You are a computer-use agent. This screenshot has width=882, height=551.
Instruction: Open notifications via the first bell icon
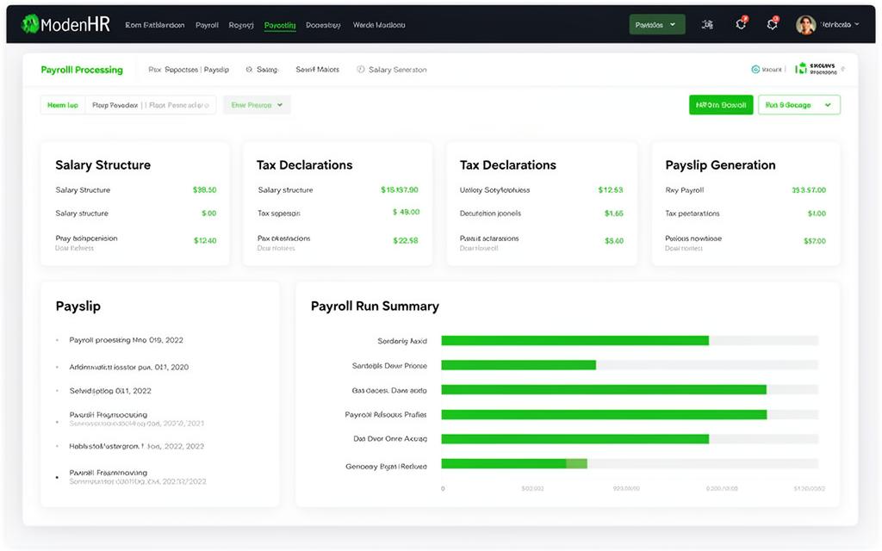(741, 25)
